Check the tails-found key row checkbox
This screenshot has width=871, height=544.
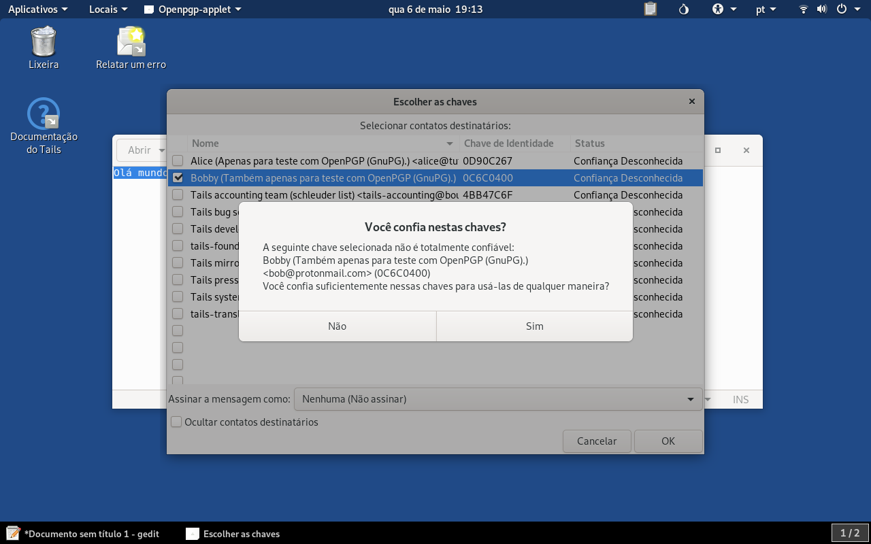coord(178,246)
